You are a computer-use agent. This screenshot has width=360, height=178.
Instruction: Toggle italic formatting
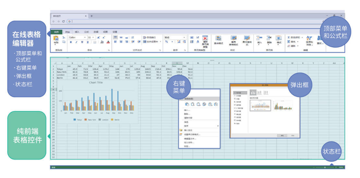coord(77,42)
